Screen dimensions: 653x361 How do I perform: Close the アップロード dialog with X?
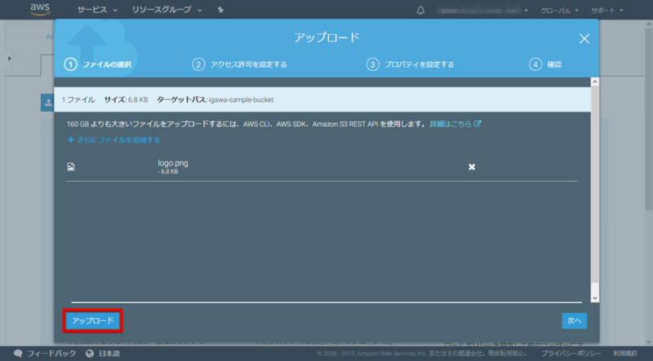584,38
